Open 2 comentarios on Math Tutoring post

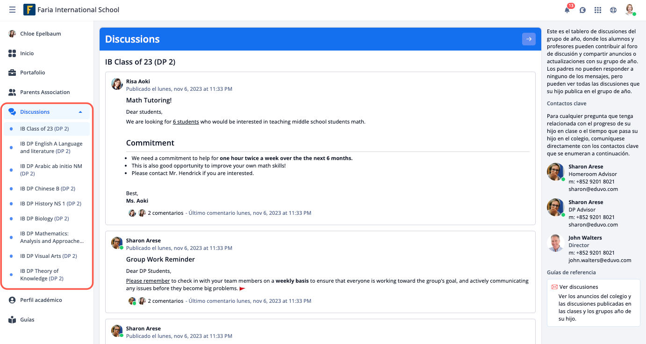[x=165, y=213]
